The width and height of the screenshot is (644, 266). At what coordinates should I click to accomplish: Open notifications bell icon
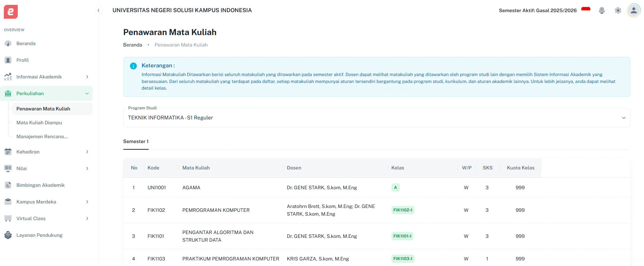(x=602, y=10)
